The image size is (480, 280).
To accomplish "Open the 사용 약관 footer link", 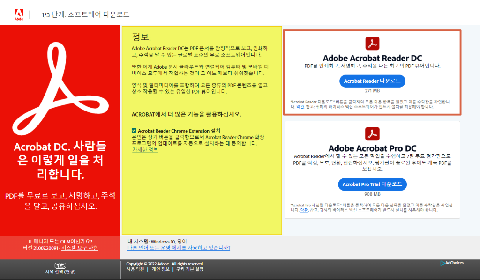I will pyautogui.click(x=135, y=269).
